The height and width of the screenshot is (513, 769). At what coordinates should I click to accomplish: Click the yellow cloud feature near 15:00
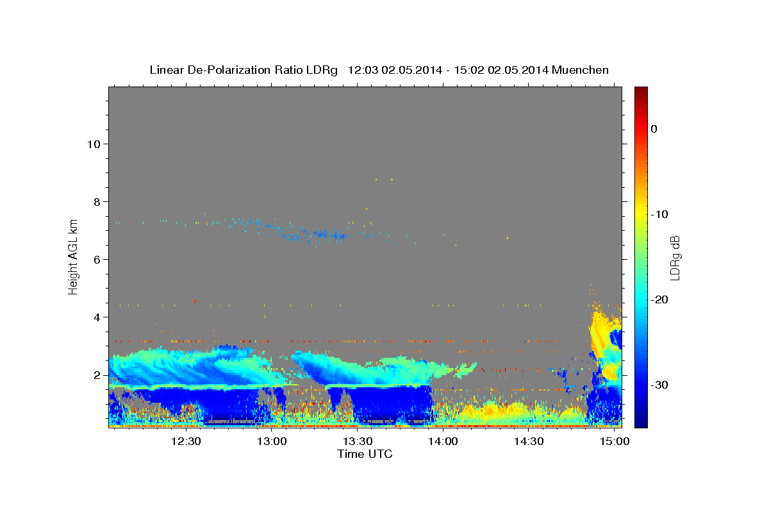(601, 333)
